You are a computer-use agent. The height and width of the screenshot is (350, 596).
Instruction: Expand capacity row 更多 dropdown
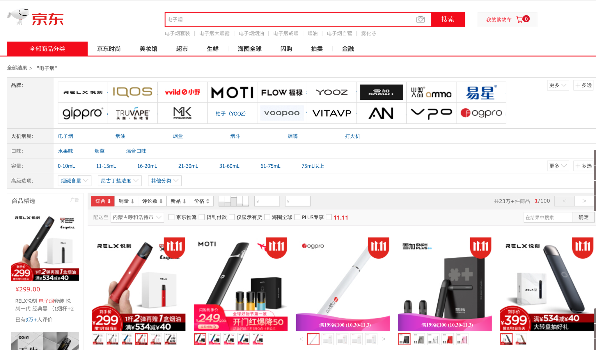click(558, 166)
